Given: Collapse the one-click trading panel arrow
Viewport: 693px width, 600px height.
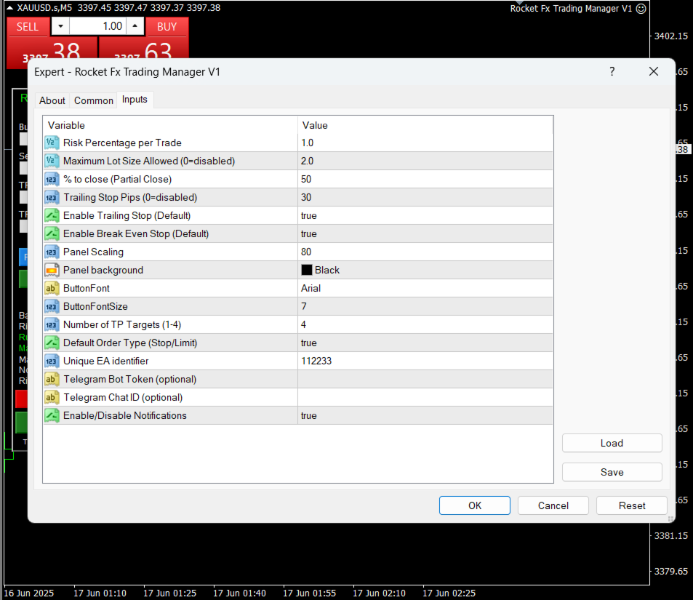Looking at the screenshot, I should (x=9, y=7).
